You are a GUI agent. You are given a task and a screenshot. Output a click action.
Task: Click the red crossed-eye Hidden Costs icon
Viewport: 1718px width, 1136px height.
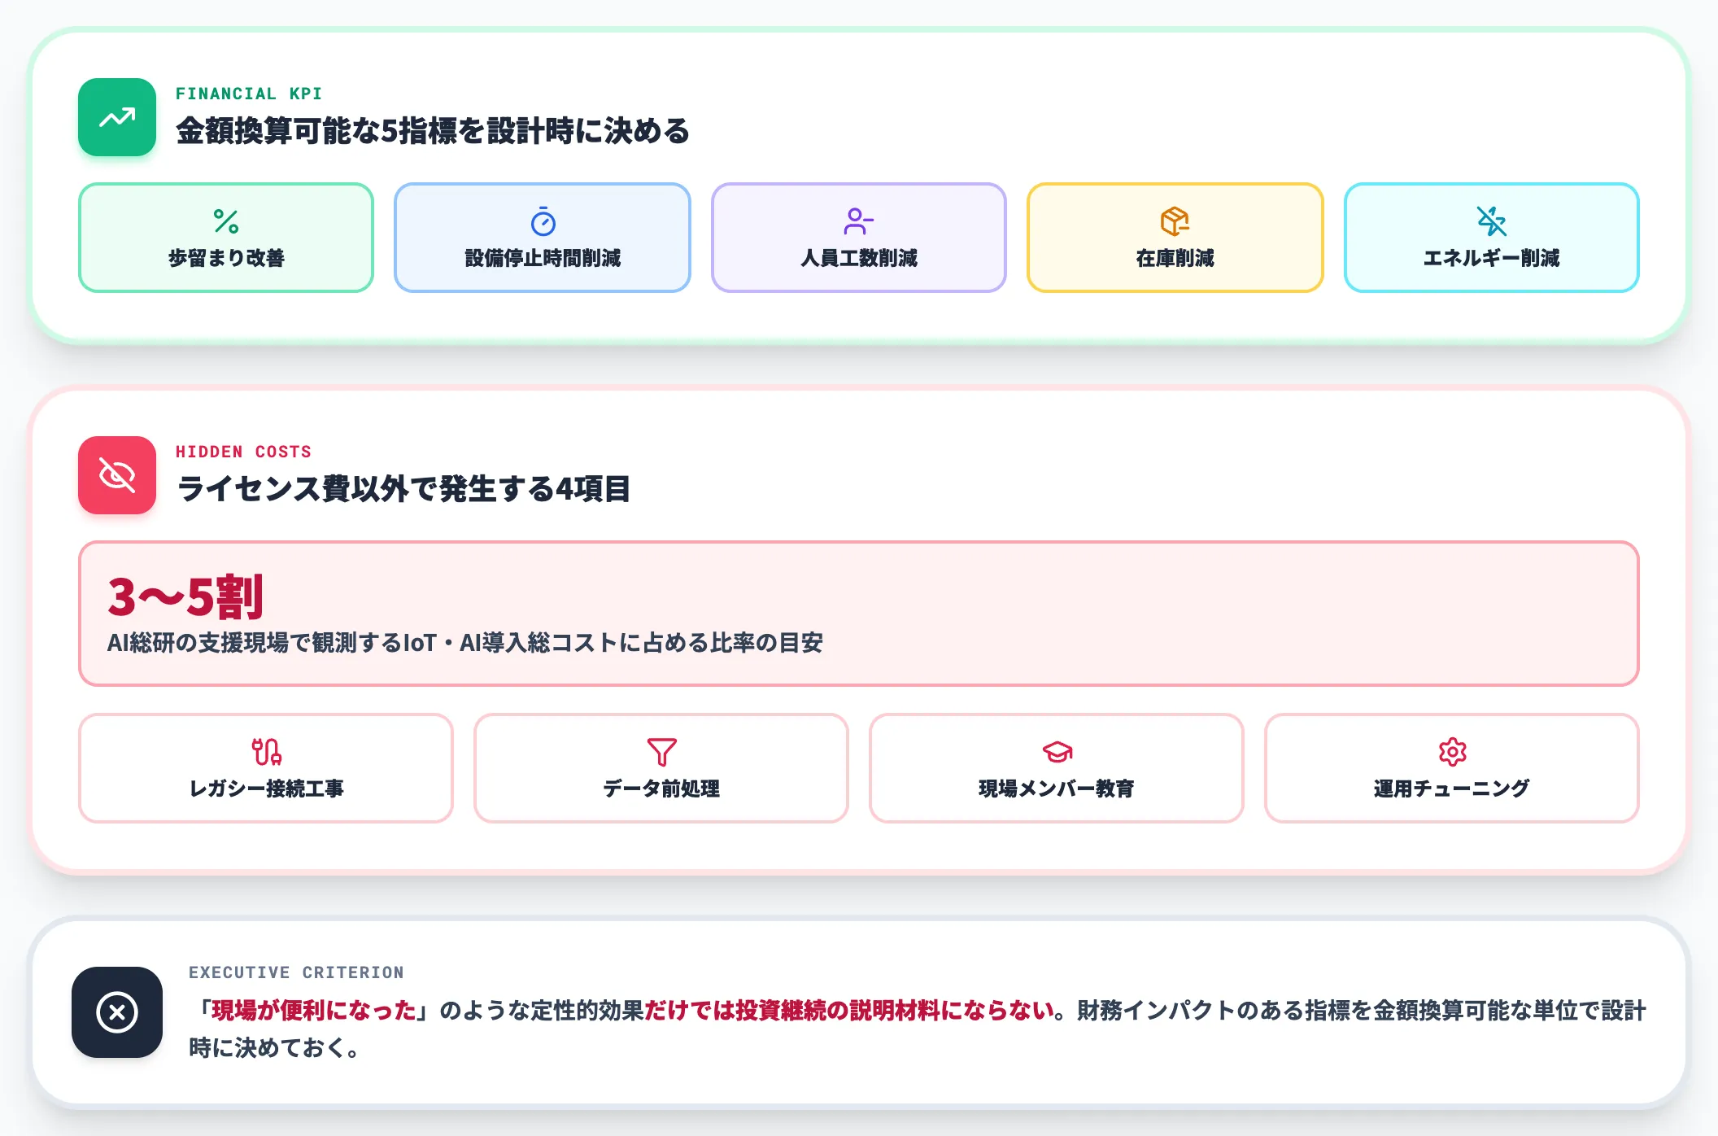(x=117, y=475)
